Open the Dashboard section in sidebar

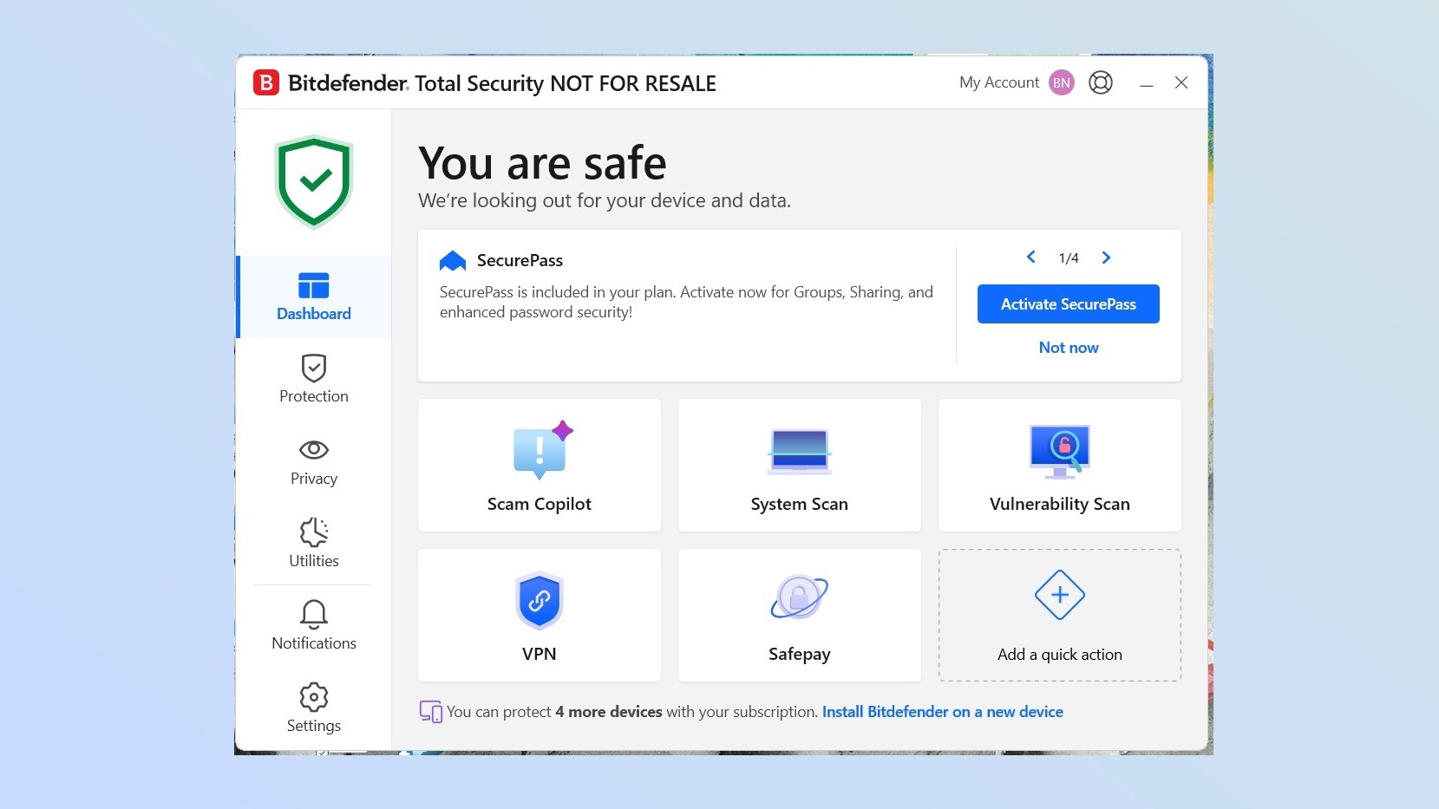314,297
